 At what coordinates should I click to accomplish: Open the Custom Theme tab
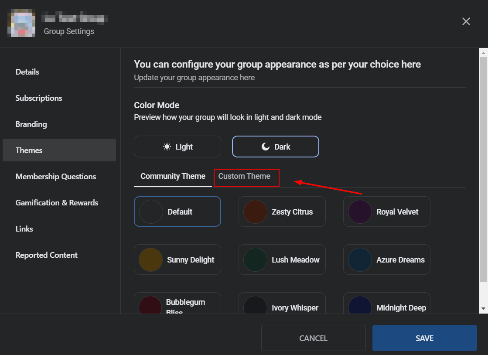244,177
